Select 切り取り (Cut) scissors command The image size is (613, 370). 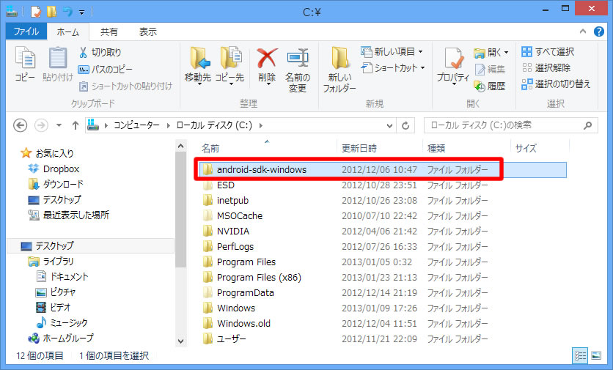100,52
